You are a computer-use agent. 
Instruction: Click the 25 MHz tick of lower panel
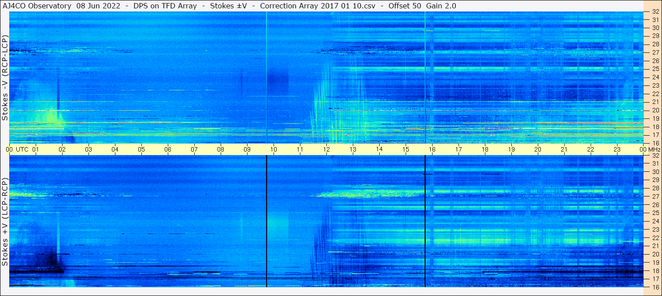click(x=655, y=213)
